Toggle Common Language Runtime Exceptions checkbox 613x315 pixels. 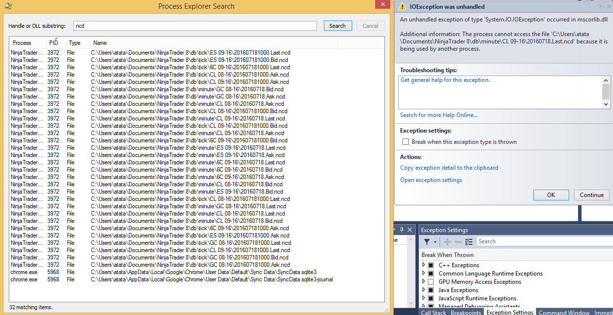click(431, 274)
